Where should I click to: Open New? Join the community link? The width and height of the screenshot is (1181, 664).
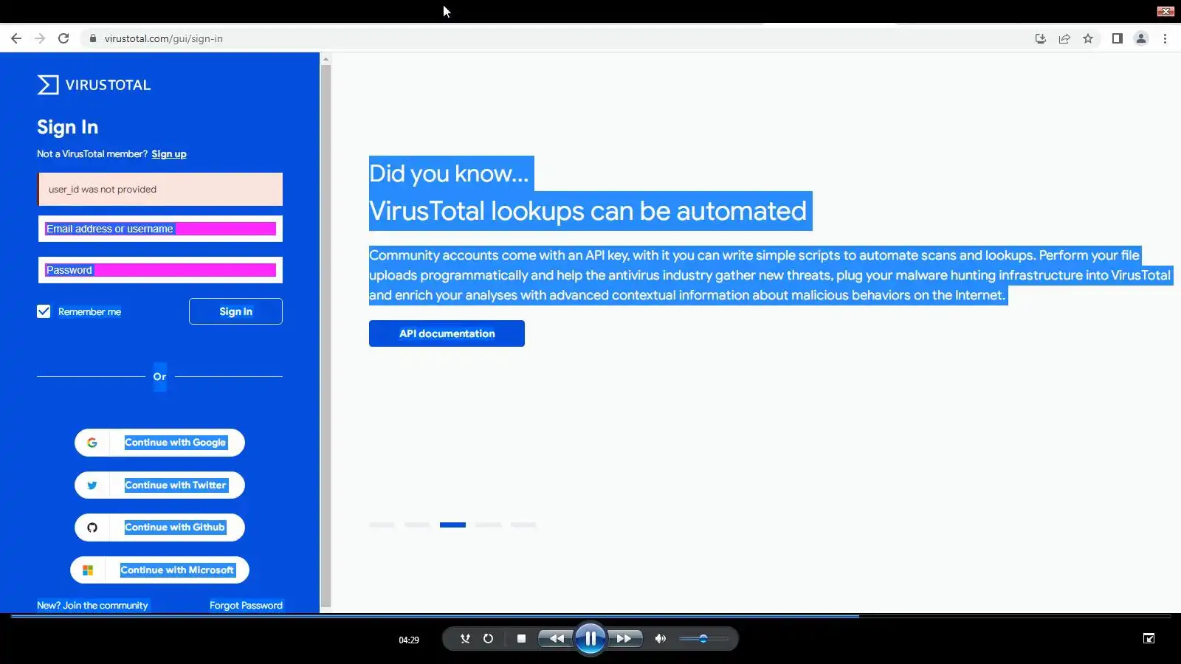(92, 606)
